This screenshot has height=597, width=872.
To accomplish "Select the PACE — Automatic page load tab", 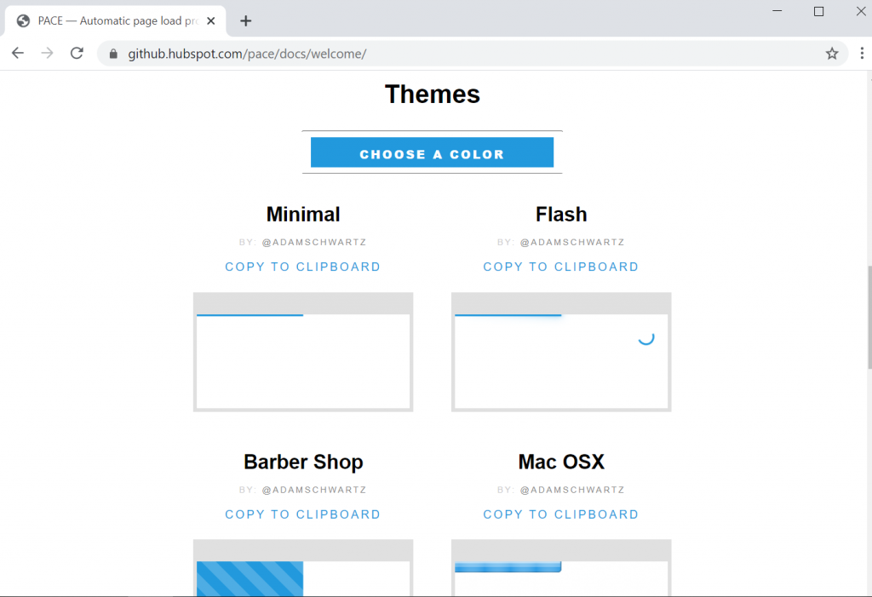I will (x=116, y=21).
